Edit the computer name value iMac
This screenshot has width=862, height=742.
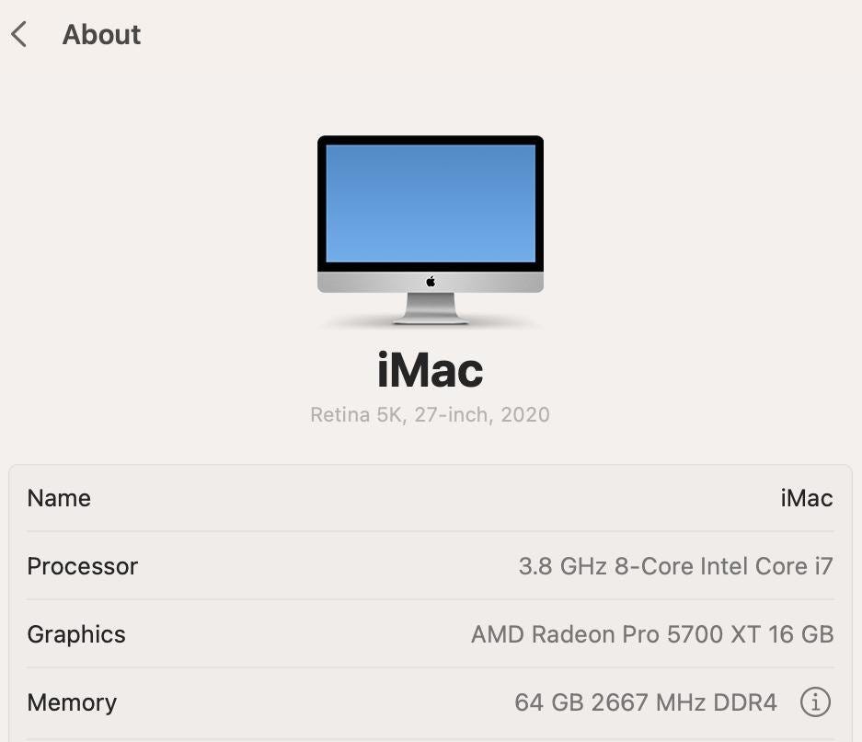point(807,498)
